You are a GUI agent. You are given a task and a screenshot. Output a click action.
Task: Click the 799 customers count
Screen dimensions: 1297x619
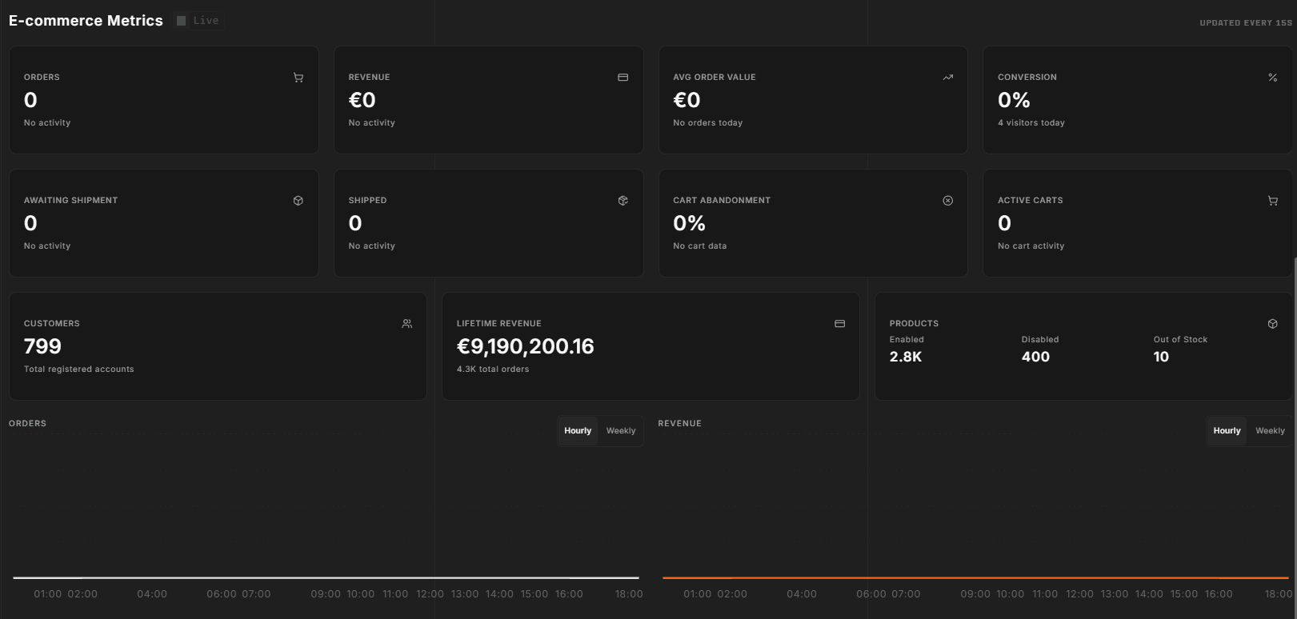tap(42, 346)
